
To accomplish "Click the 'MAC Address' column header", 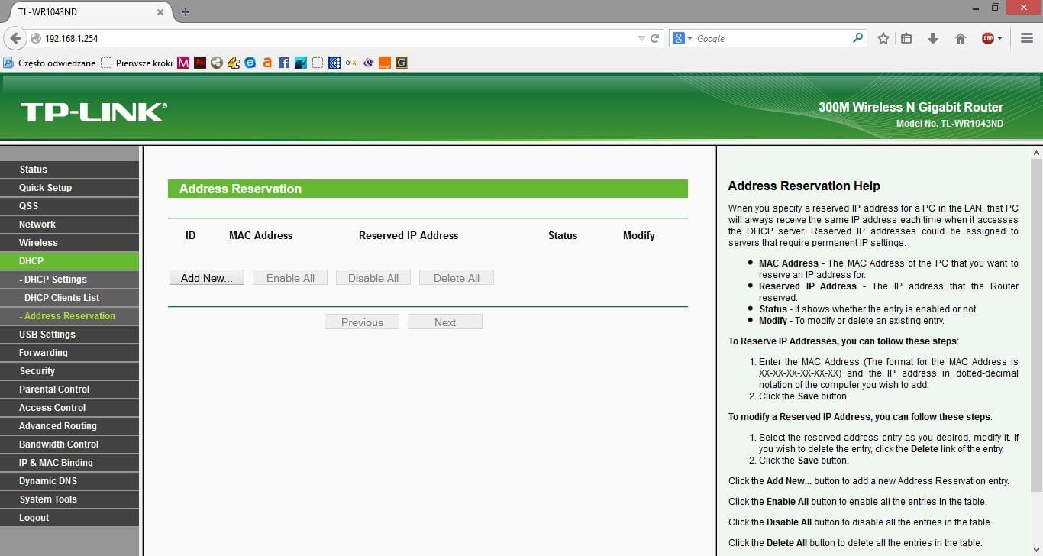I will (x=260, y=236).
